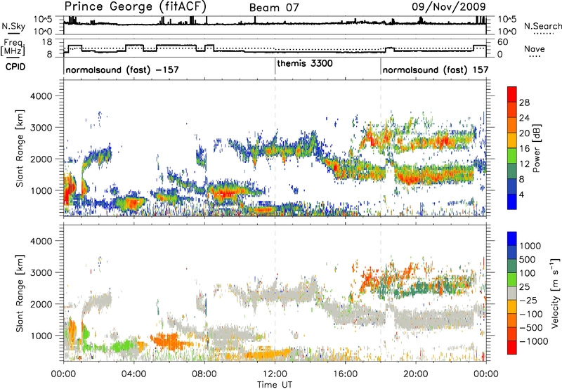Click the '-25' velocity scale value
The height and width of the screenshot is (389, 562).
(x=529, y=300)
